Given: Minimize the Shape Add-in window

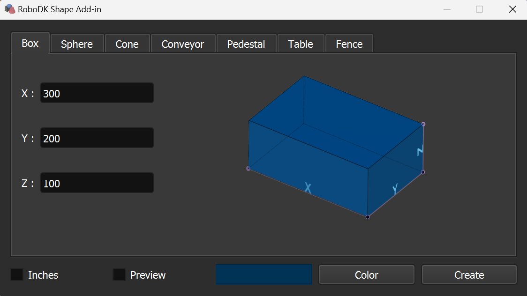Looking at the screenshot, I should 447,9.
